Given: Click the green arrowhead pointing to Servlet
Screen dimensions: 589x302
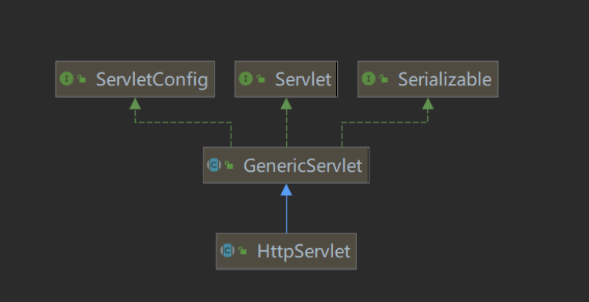Looking at the screenshot, I should (286, 104).
